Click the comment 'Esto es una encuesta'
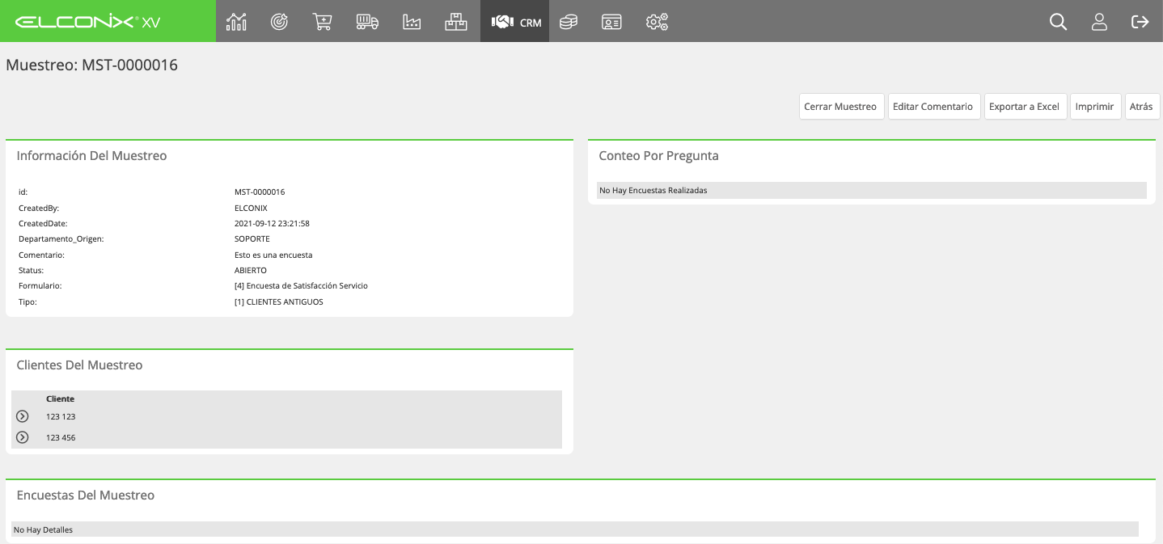Viewport: 1163px width, 544px height. (x=273, y=255)
